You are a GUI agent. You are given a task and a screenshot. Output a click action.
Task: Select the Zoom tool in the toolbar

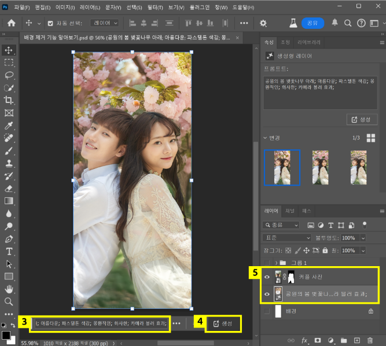pos(9,301)
